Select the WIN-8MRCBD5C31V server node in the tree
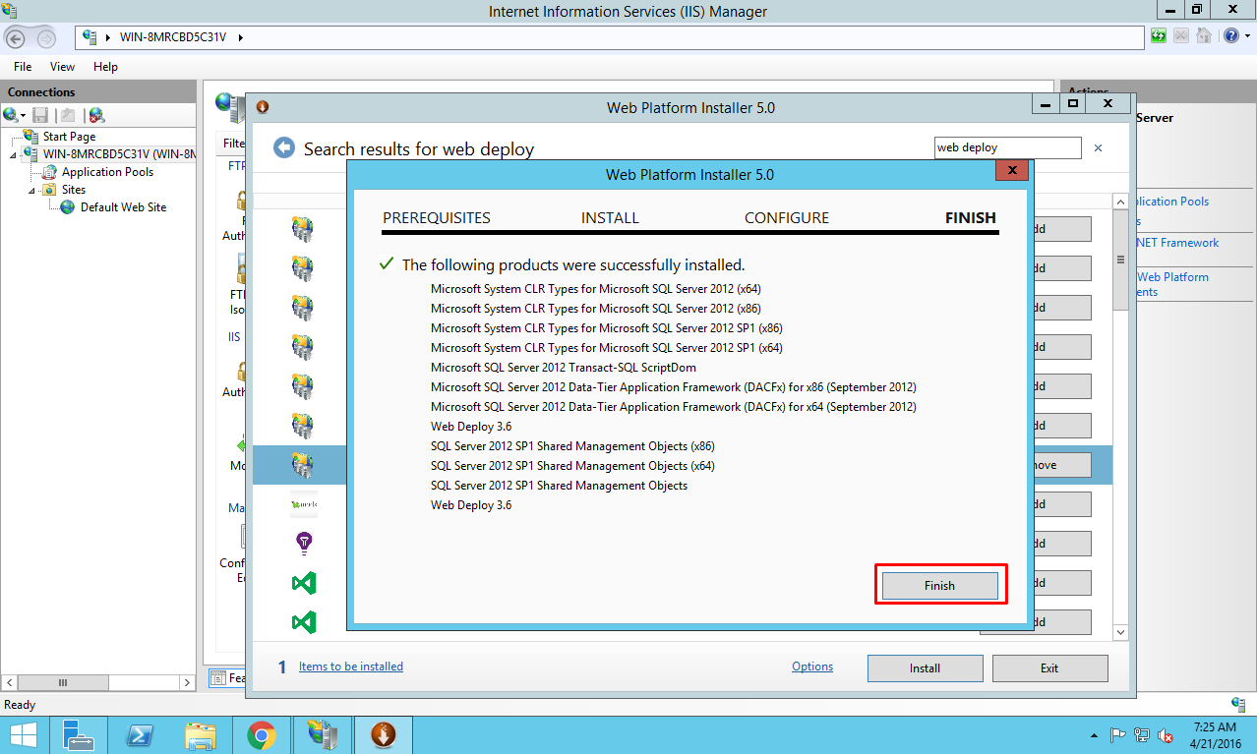The width and height of the screenshot is (1257, 754). pyautogui.click(x=119, y=154)
